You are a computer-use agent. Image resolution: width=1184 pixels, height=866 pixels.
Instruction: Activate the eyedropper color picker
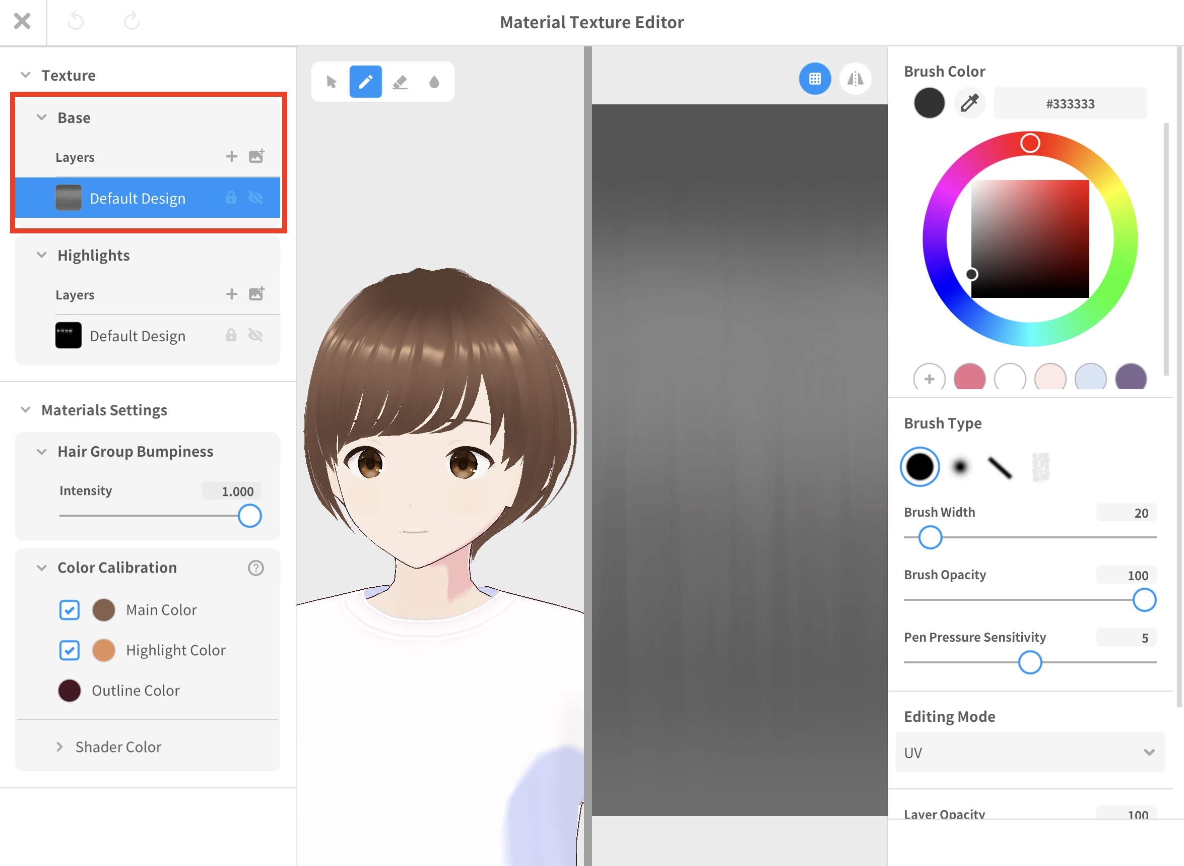(x=970, y=103)
